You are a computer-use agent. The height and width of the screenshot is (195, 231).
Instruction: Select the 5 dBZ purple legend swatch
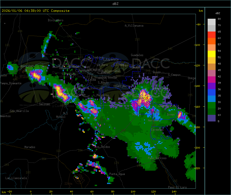tap(211, 118)
